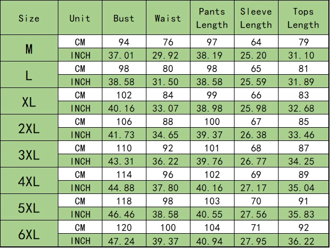Click the 47.24 inch bust value

(124, 241)
